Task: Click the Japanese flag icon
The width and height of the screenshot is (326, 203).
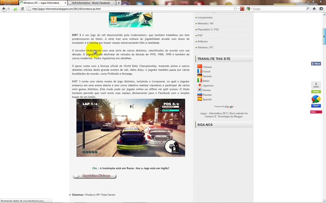Action: click(x=200, y=85)
